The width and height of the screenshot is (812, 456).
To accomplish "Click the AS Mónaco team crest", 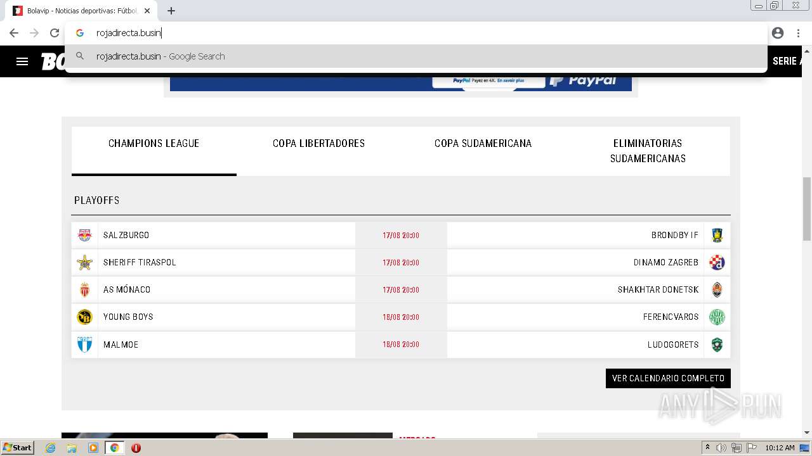I will tap(84, 289).
